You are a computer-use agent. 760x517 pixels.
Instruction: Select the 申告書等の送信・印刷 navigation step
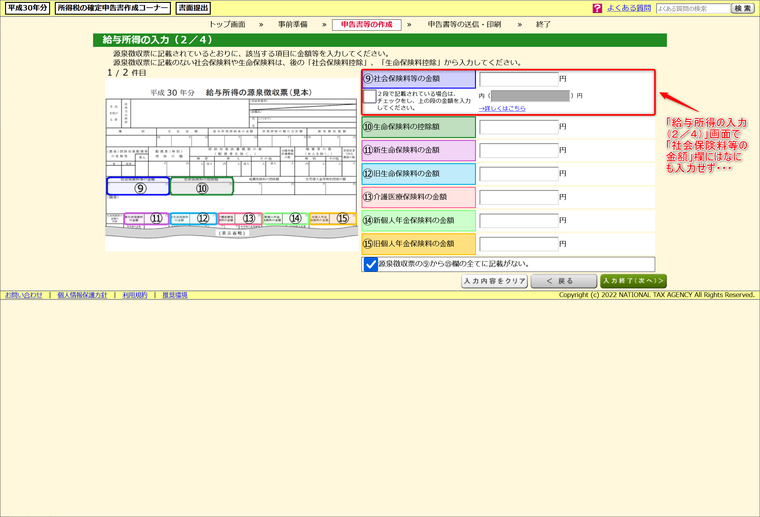click(464, 25)
